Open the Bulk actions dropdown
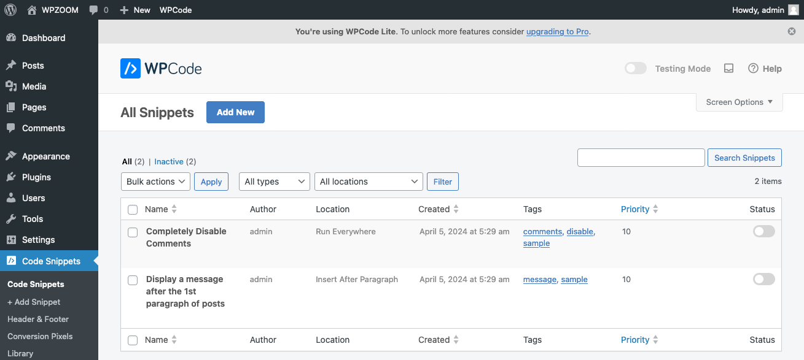 click(x=156, y=182)
